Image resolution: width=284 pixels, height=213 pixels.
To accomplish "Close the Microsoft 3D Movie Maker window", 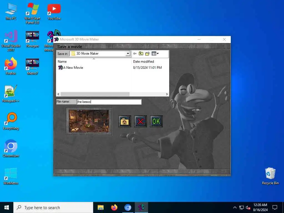I will click(224, 39).
